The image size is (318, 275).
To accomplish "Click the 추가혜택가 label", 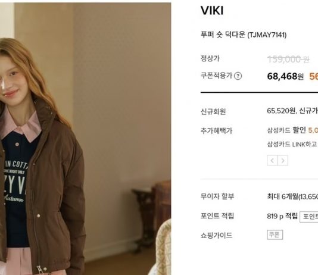I will pyautogui.click(x=216, y=131).
